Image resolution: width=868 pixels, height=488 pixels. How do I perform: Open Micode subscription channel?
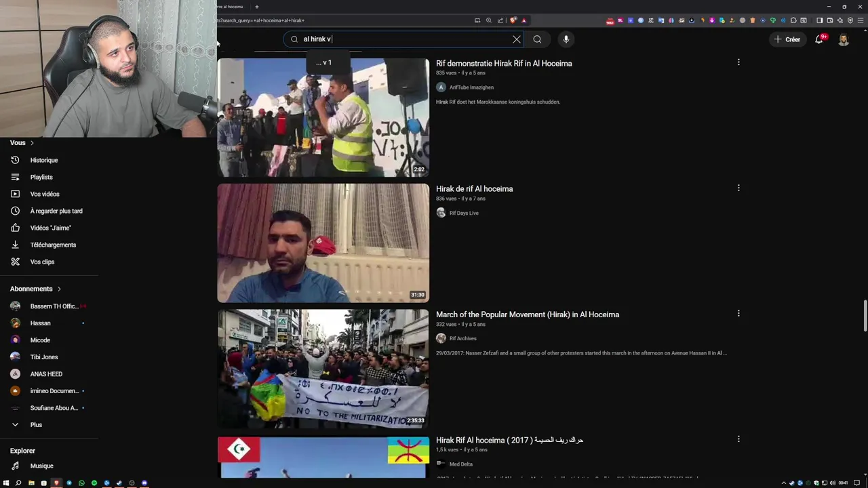click(40, 340)
